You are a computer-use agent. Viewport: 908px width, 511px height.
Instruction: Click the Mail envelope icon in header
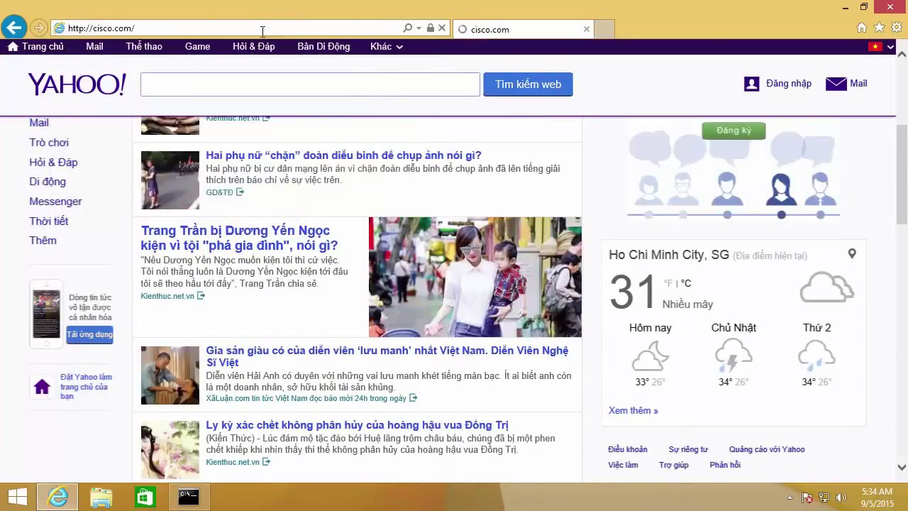click(x=836, y=84)
